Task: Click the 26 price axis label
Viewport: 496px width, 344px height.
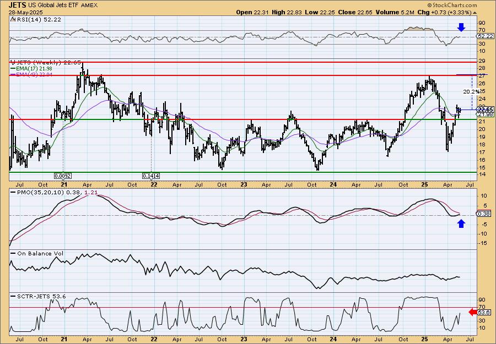Action: 481,84
